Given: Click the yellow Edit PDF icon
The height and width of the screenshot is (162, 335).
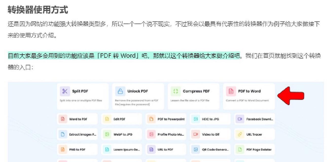Looking at the screenshot, I should click(x=107, y=119).
